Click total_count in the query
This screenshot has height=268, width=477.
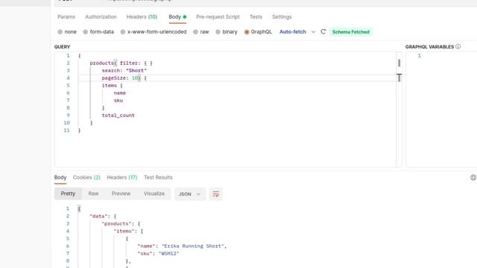(x=118, y=115)
